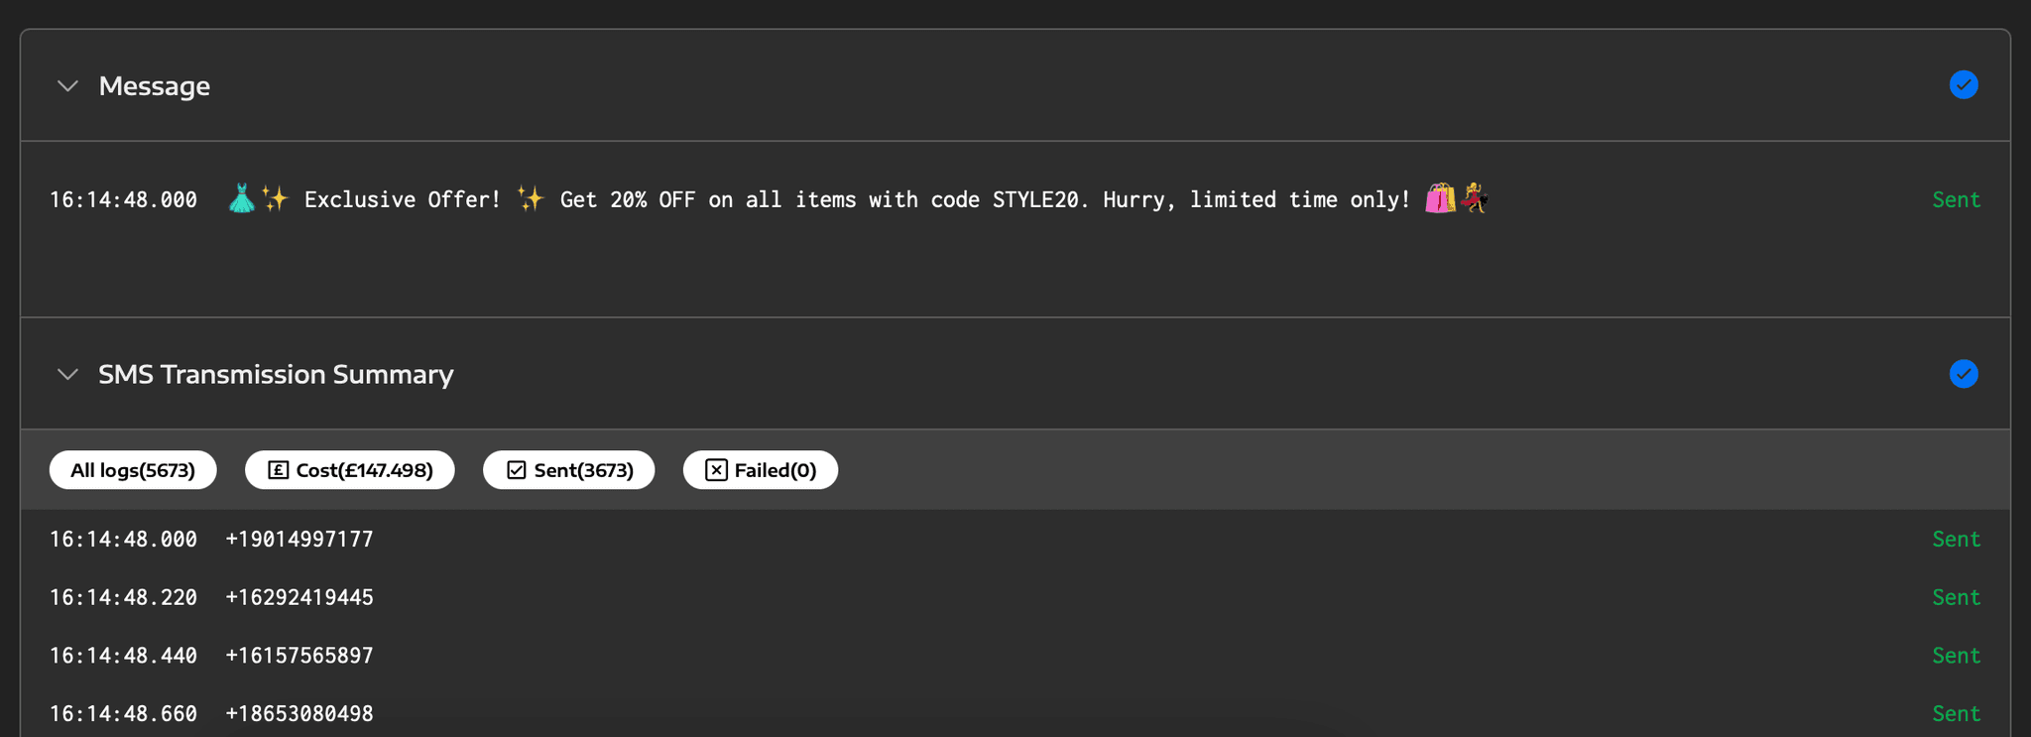Select log entry for +16292419445
2031x737 pixels.
(299, 598)
